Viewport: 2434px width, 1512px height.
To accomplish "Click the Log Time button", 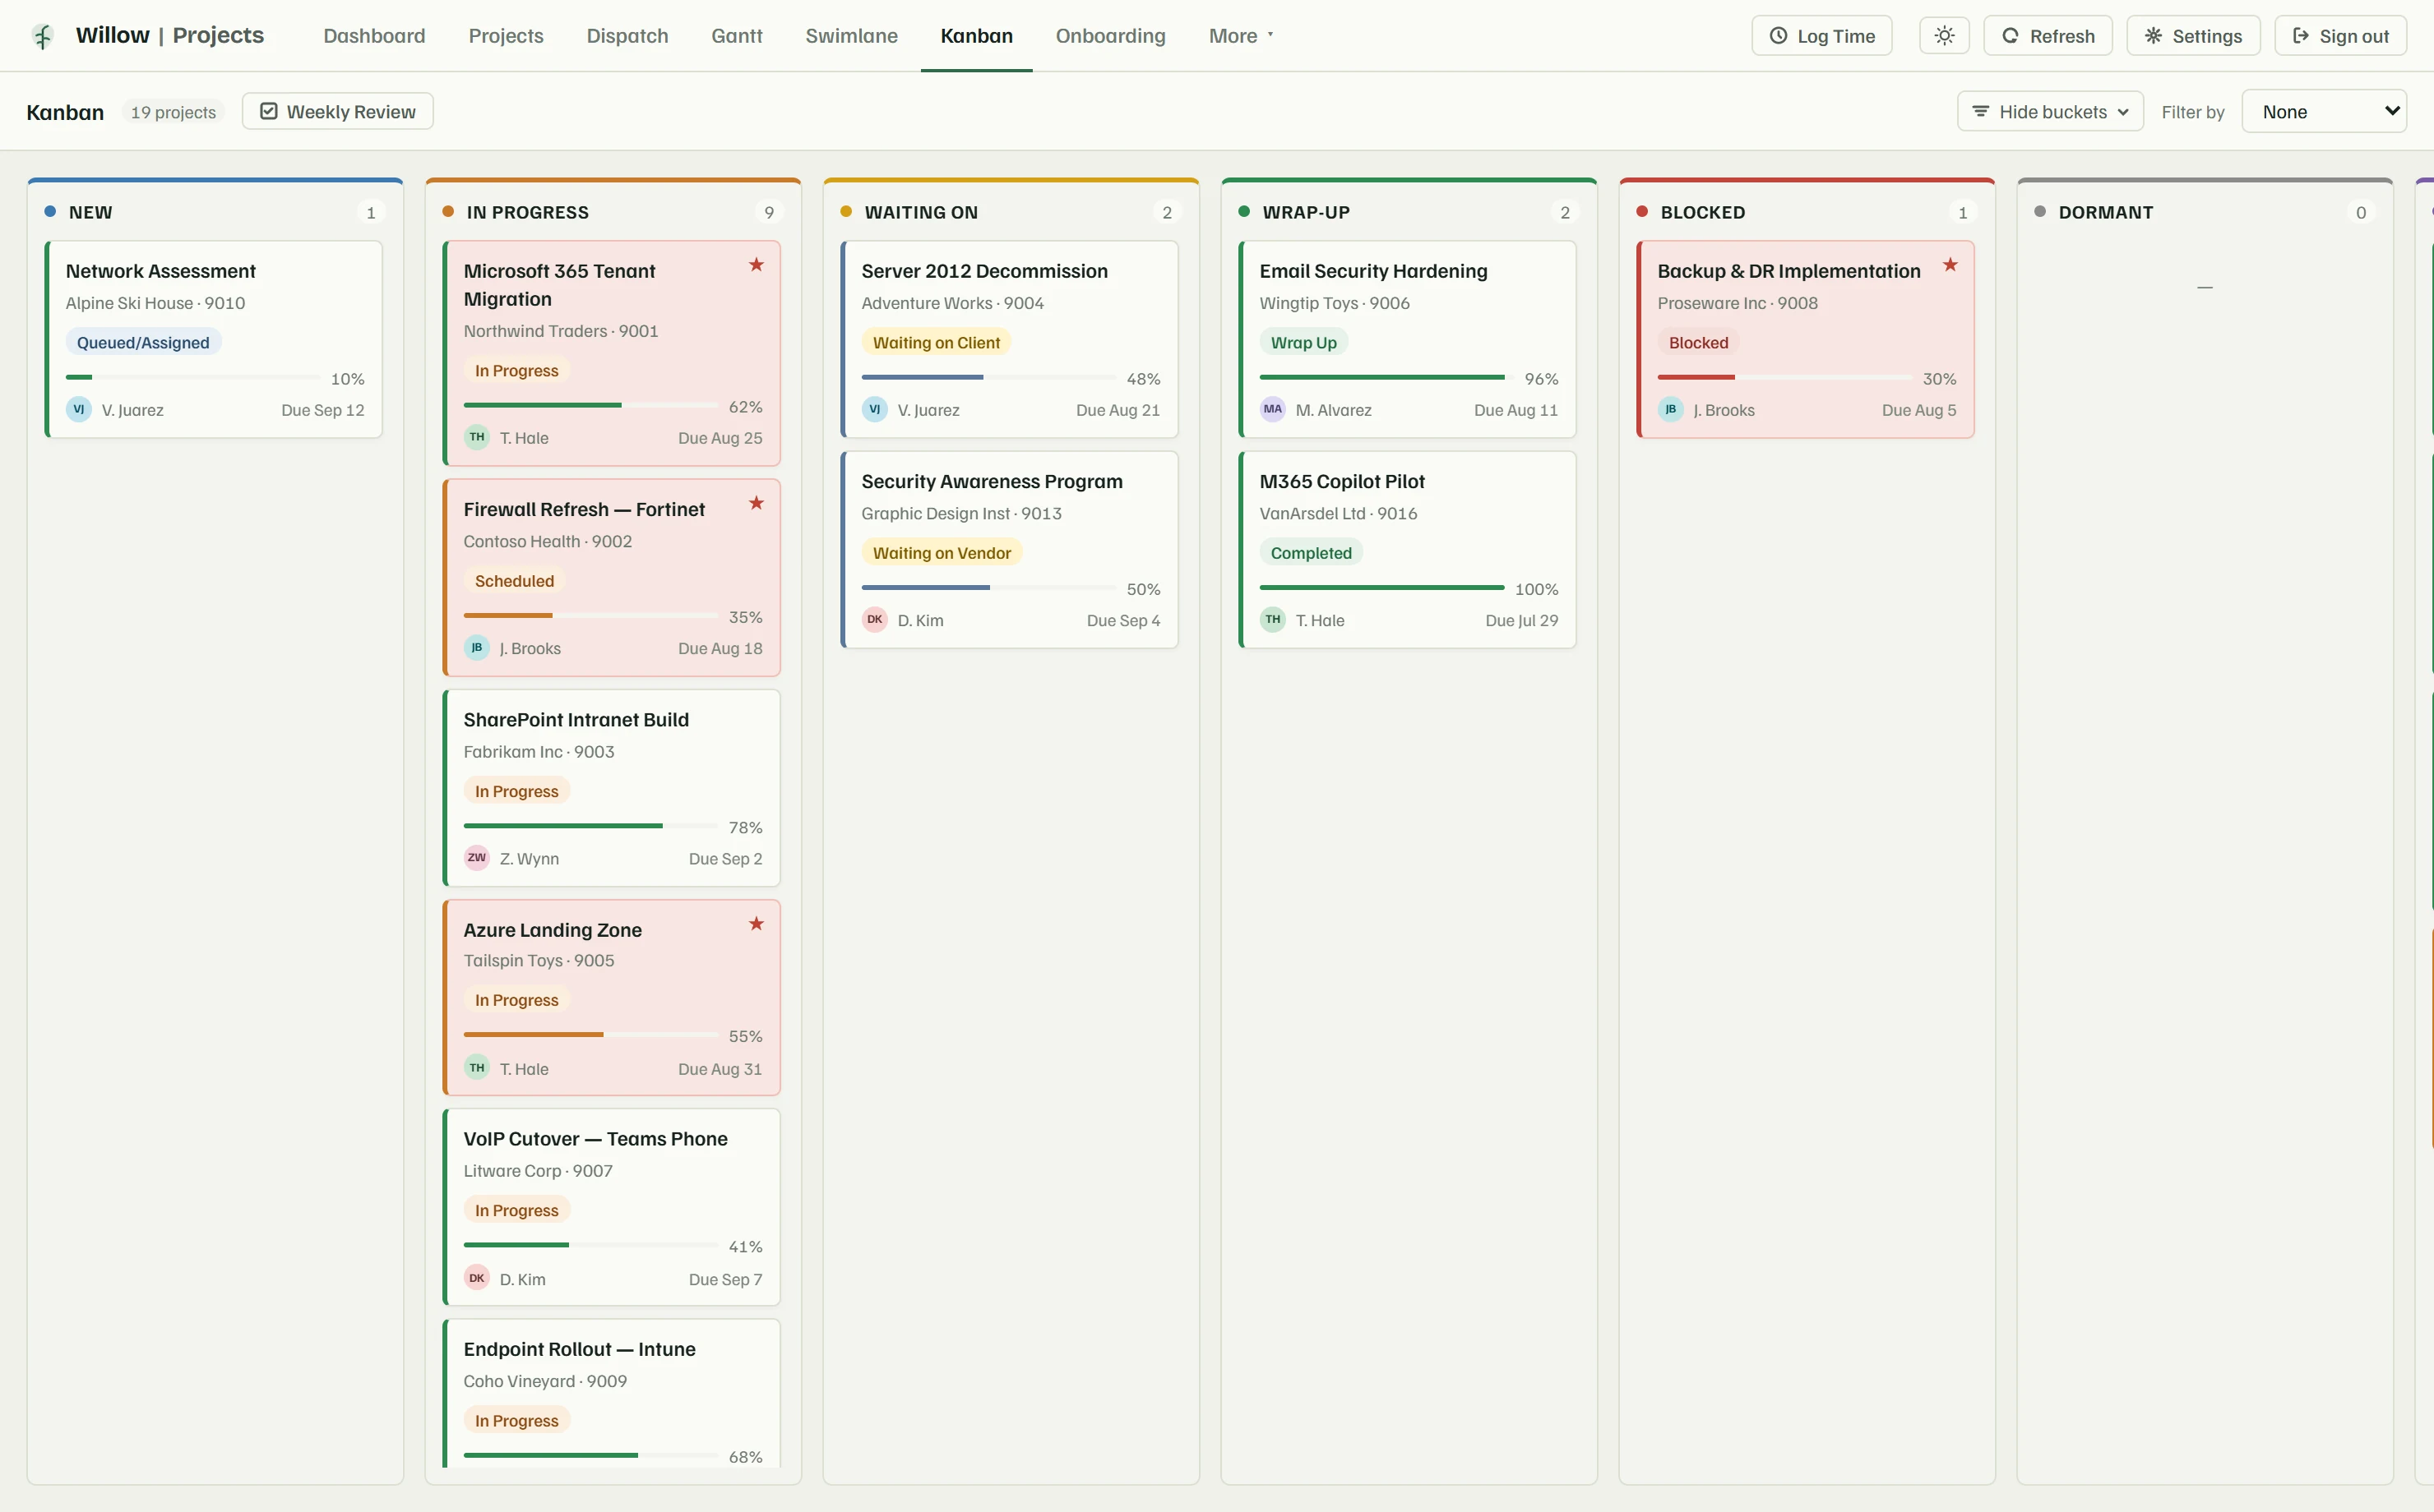I will [1821, 36].
